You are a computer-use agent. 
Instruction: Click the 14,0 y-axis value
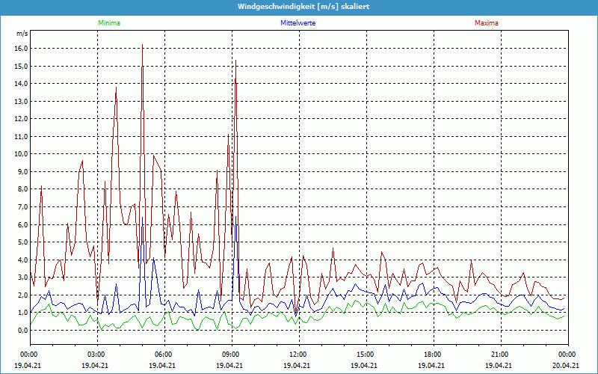pyautogui.click(x=22, y=84)
